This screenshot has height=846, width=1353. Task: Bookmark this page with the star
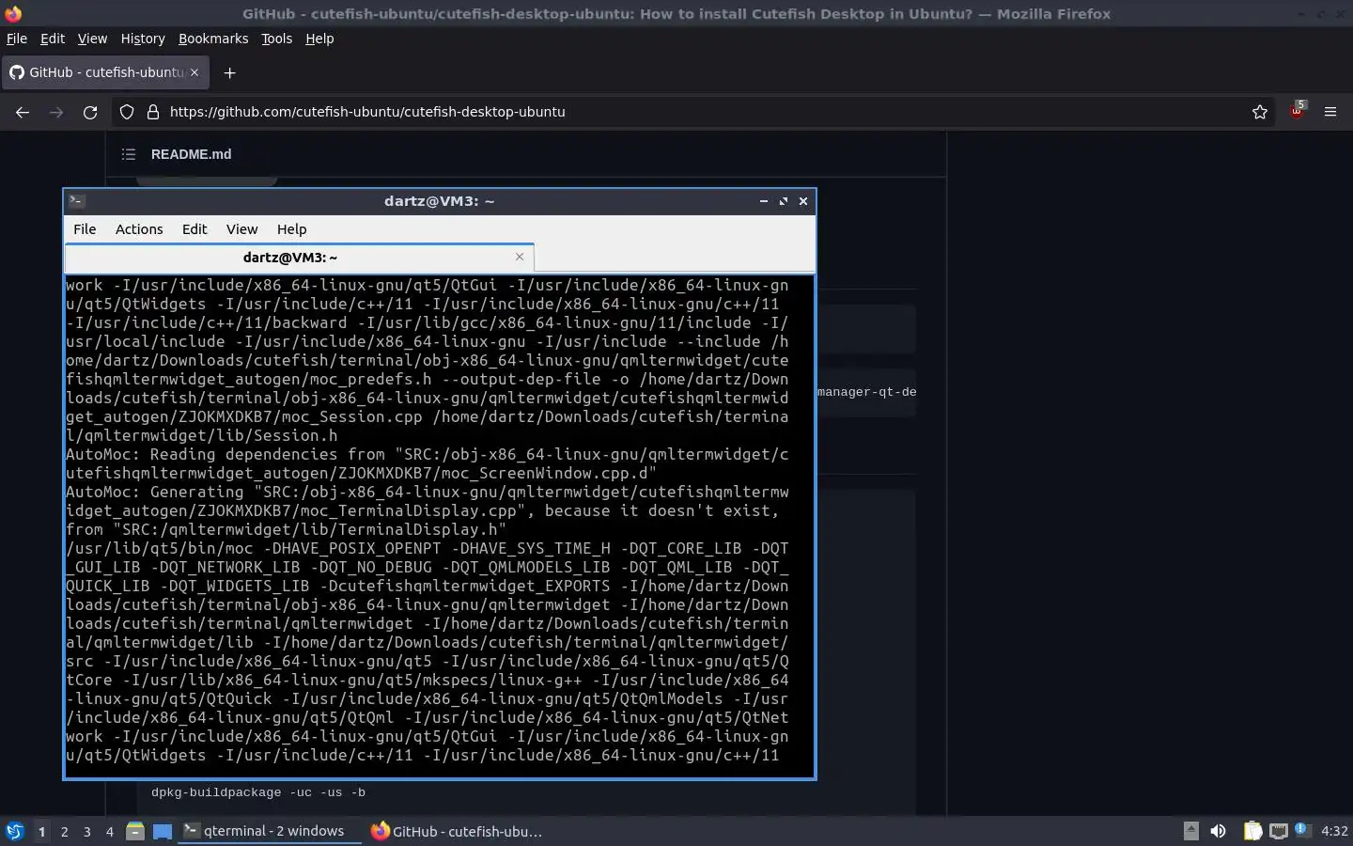(1260, 112)
